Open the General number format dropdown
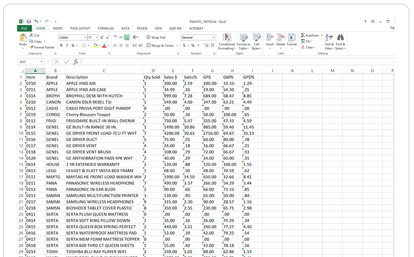 pos(213,37)
